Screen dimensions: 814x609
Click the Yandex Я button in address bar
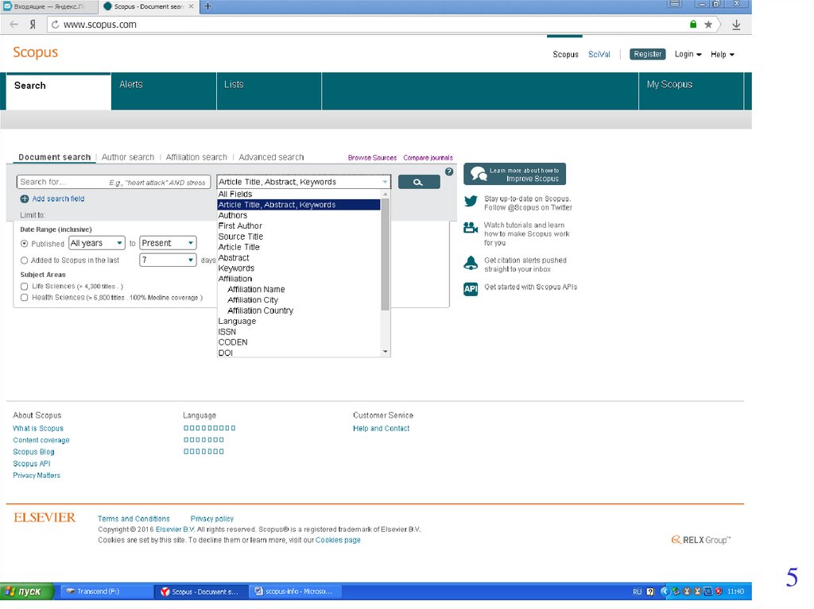(x=33, y=25)
